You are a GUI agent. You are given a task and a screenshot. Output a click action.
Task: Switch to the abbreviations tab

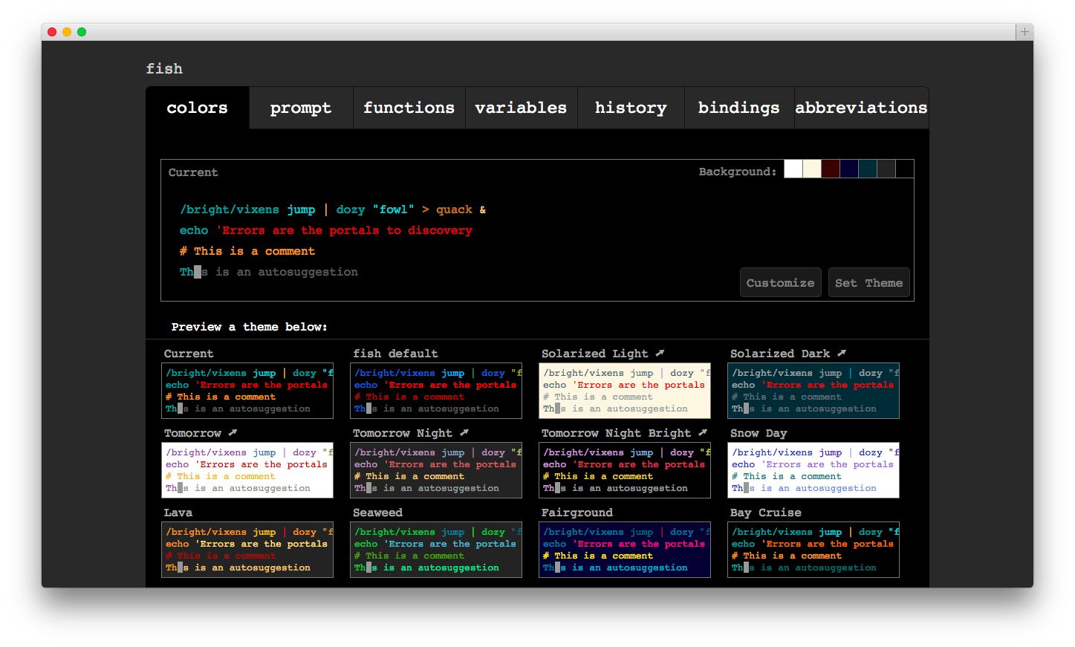pyautogui.click(x=861, y=108)
